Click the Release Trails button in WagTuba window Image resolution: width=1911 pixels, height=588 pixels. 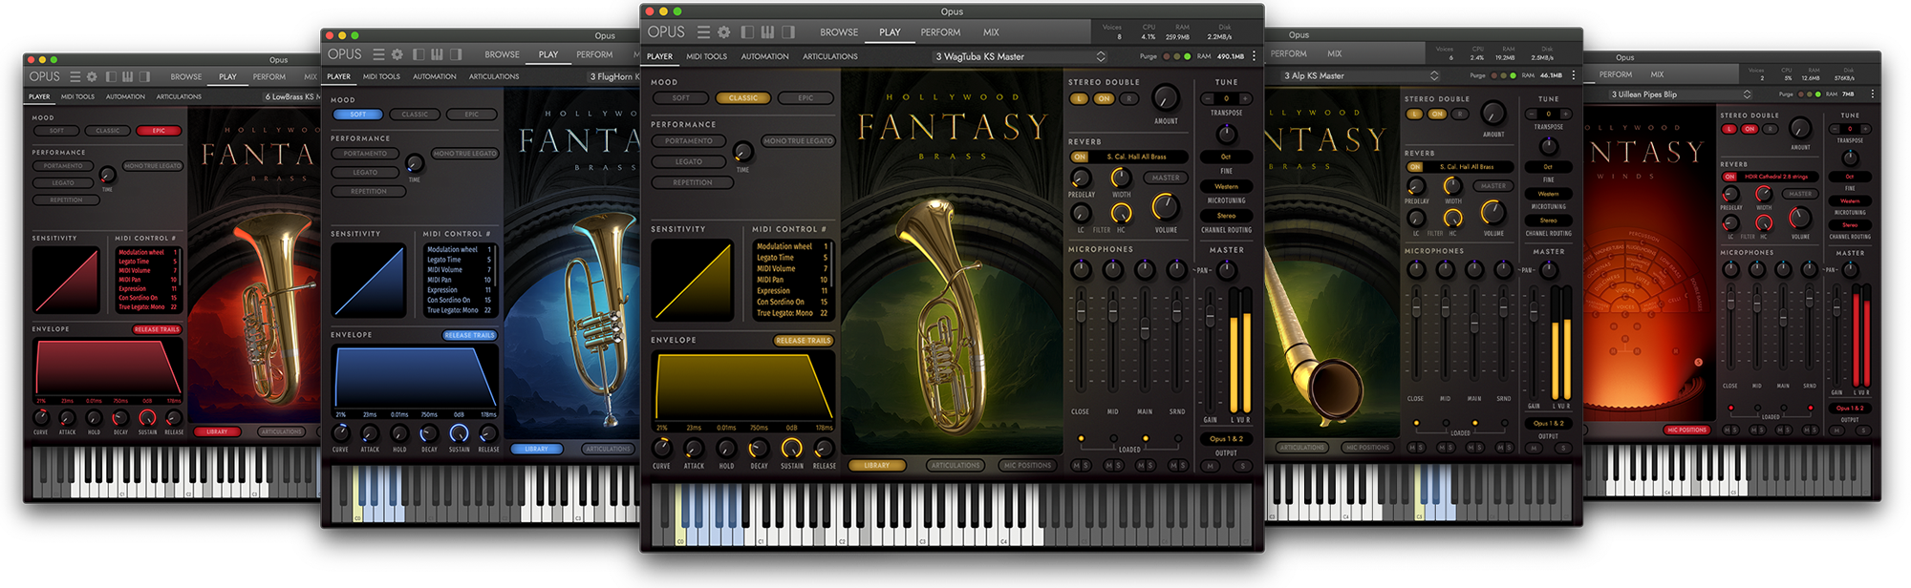point(803,341)
